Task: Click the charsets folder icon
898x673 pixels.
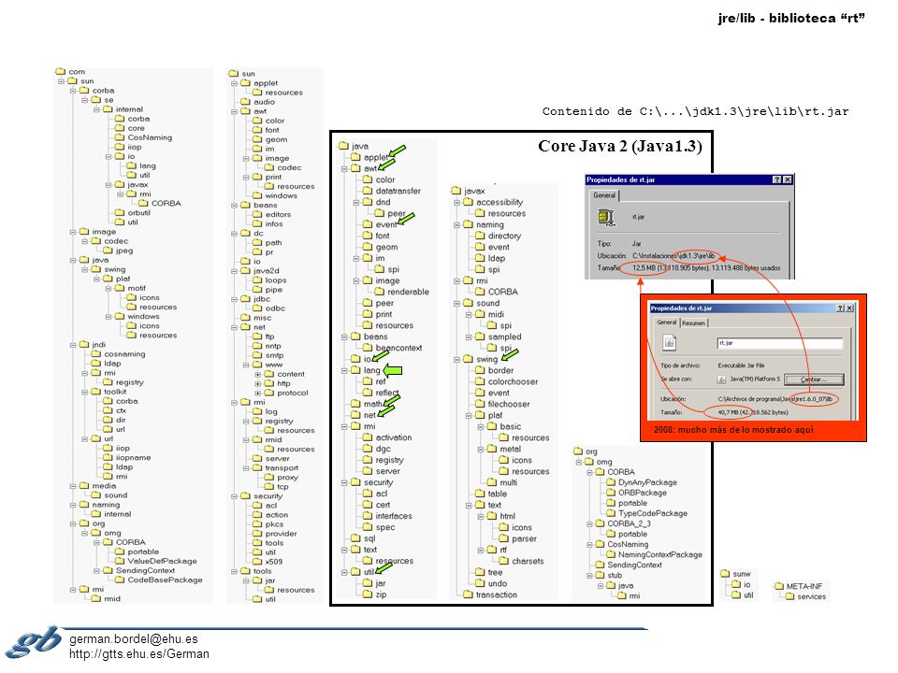Action: pos(503,561)
